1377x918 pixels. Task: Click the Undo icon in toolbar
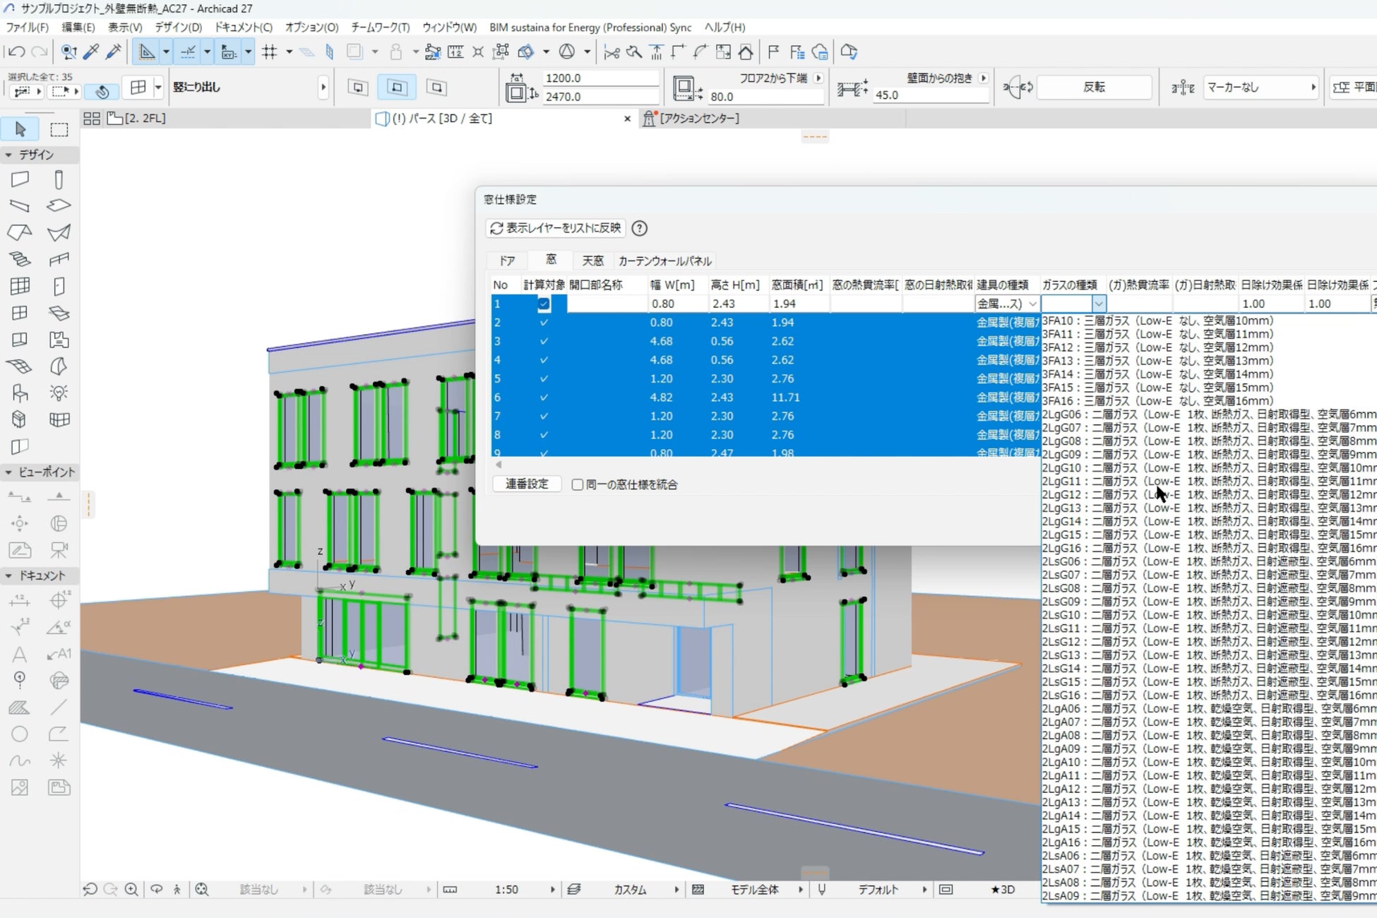[17, 52]
